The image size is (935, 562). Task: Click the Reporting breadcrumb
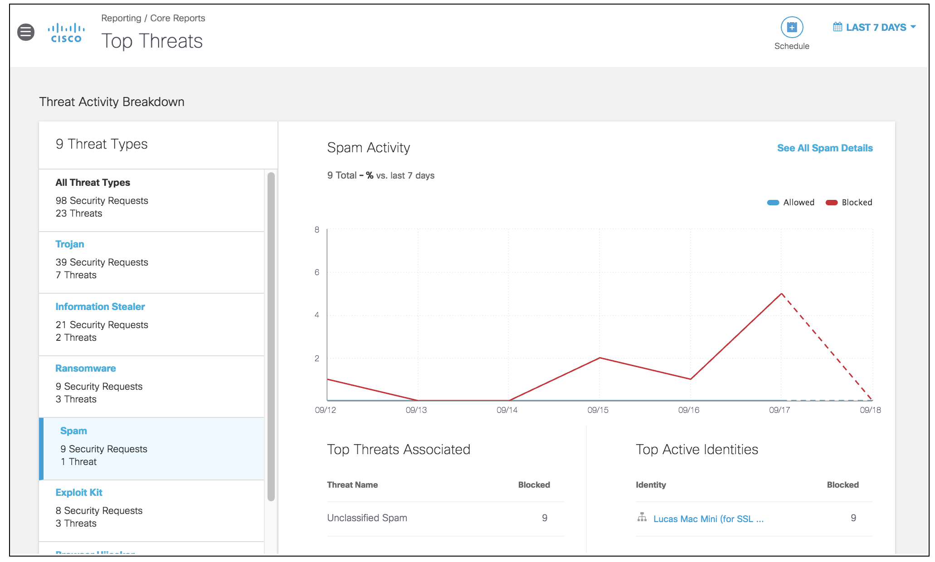(x=121, y=18)
